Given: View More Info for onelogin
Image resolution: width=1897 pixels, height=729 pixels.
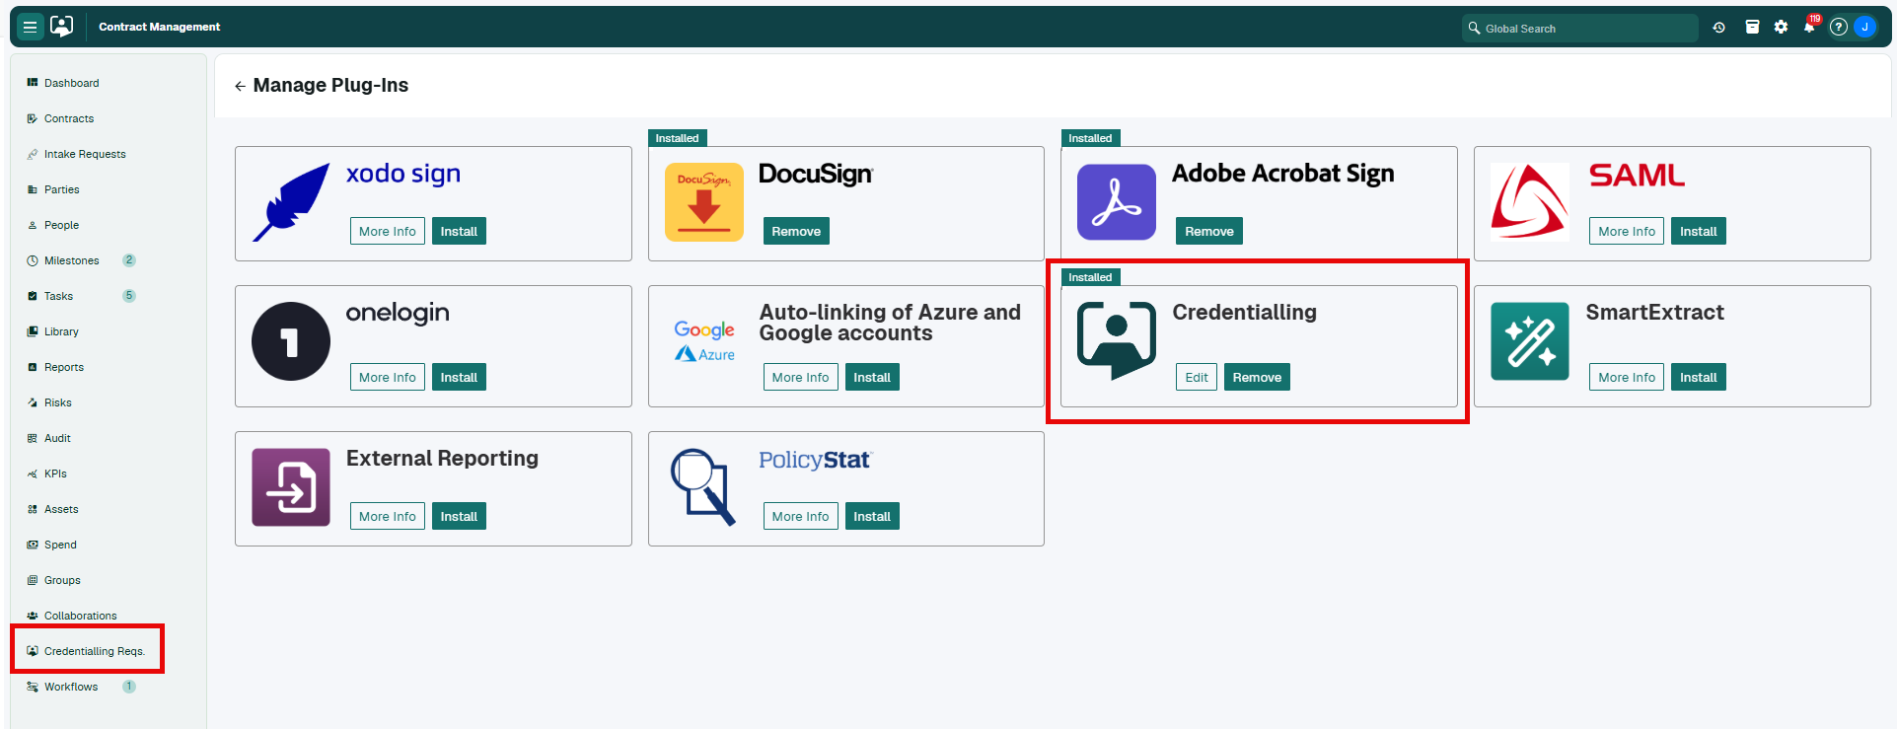Looking at the screenshot, I should coord(388,377).
